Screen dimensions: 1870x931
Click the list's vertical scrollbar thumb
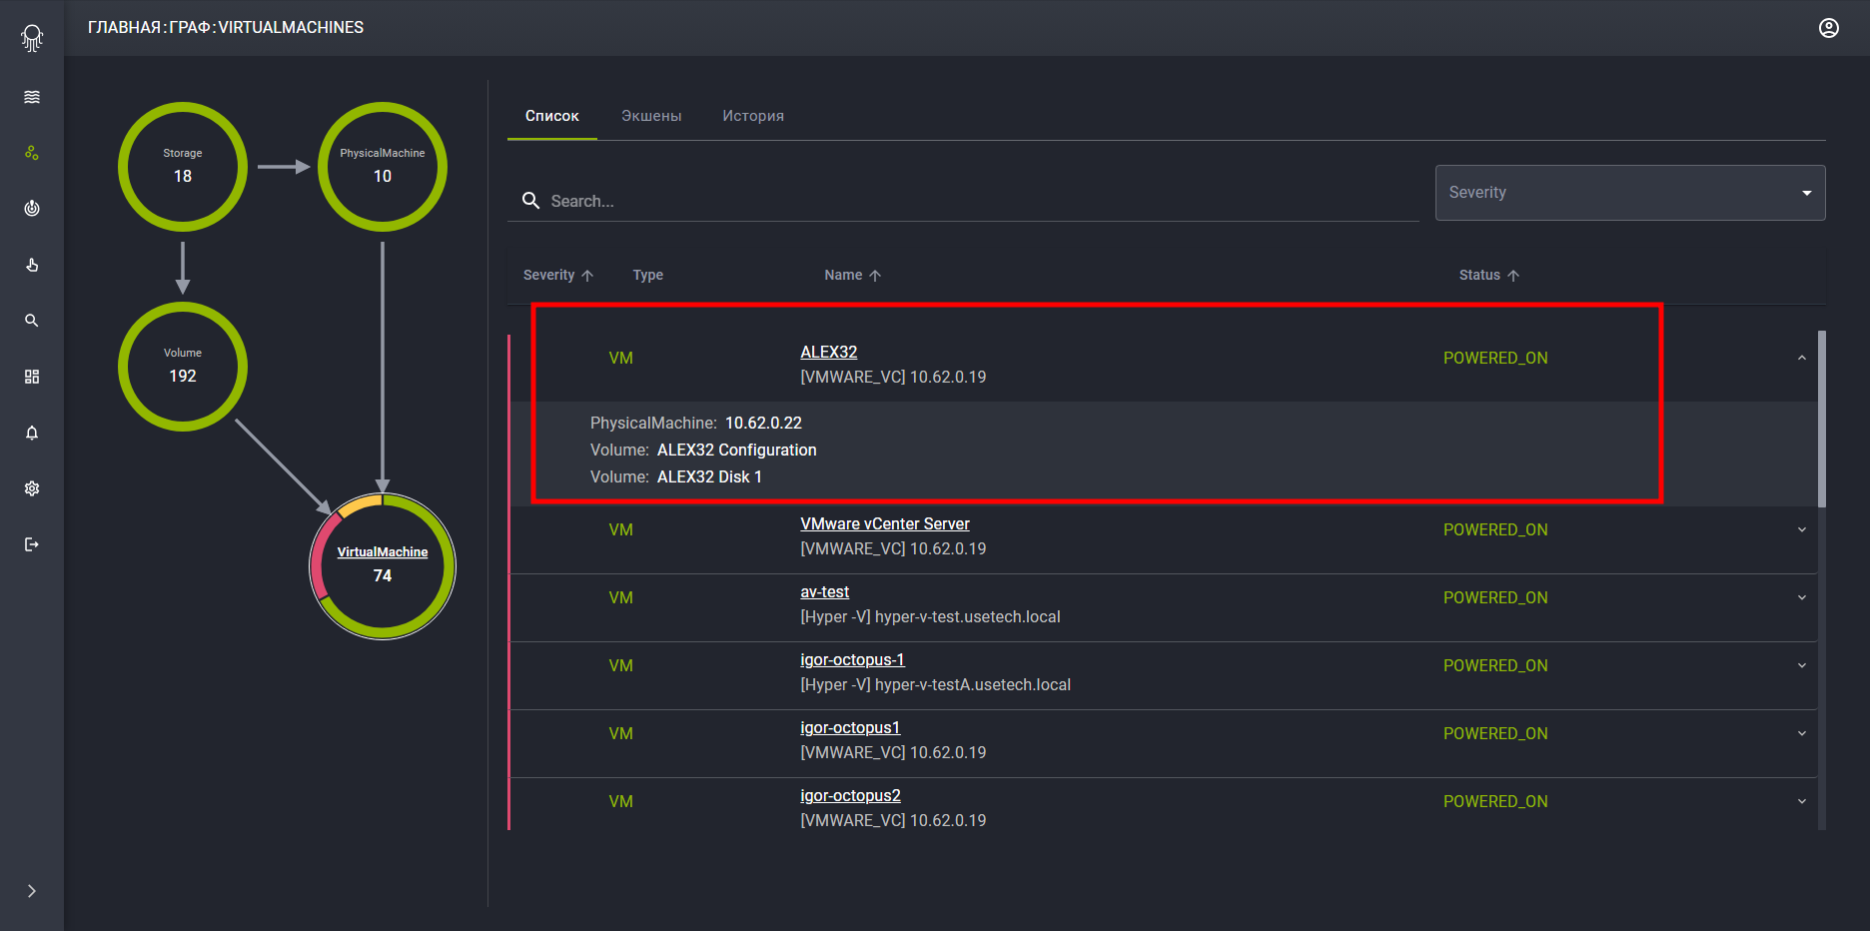pyautogui.click(x=1822, y=420)
